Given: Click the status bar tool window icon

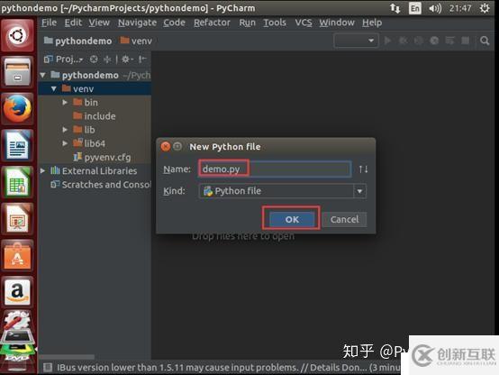Looking at the screenshot, I should (x=48, y=368).
